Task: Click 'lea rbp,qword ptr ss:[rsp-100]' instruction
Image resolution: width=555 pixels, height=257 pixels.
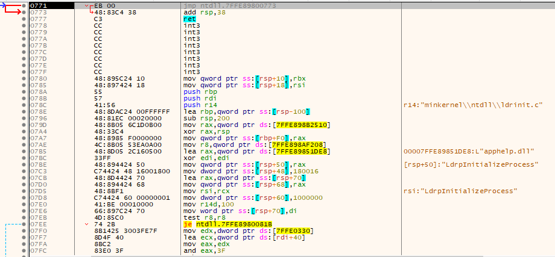Action: 247,111
